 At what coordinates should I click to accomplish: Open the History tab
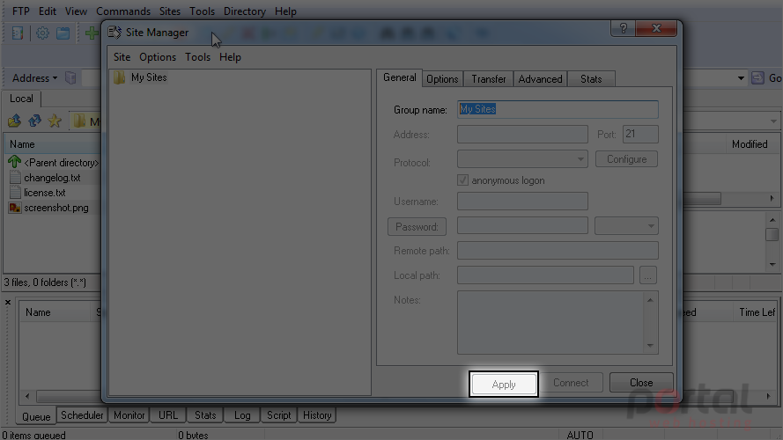[x=317, y=415]
